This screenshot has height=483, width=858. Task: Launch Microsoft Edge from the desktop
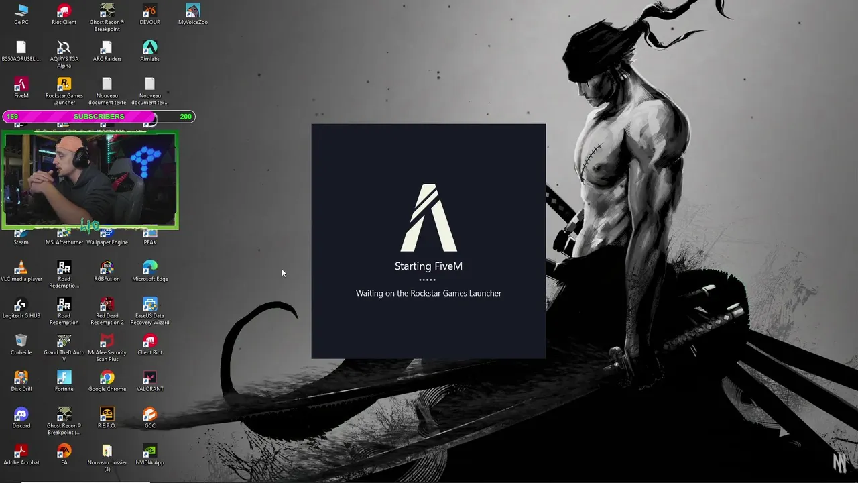[x=150, y=271]
